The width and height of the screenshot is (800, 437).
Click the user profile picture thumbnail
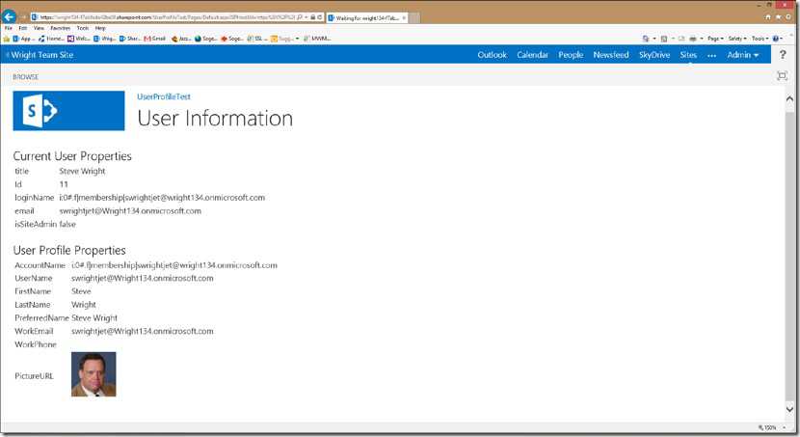coord(93,374)
